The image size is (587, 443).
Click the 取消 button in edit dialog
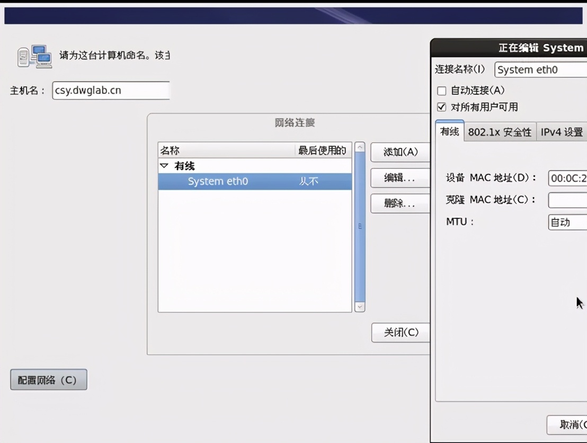[567, 424]
